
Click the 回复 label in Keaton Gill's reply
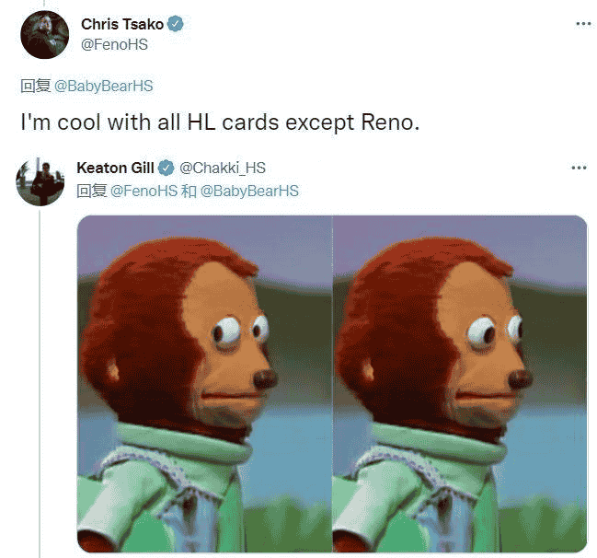coord(92,191)
